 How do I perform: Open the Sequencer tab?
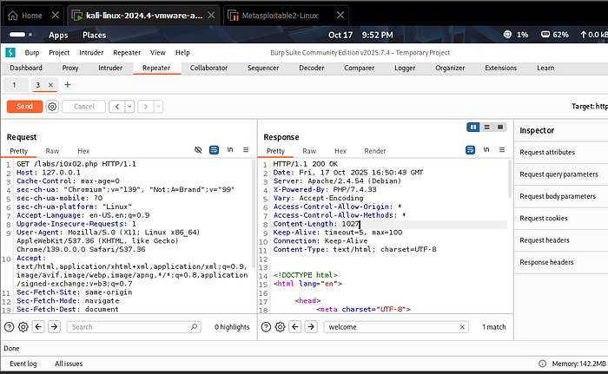click(263, 68)
